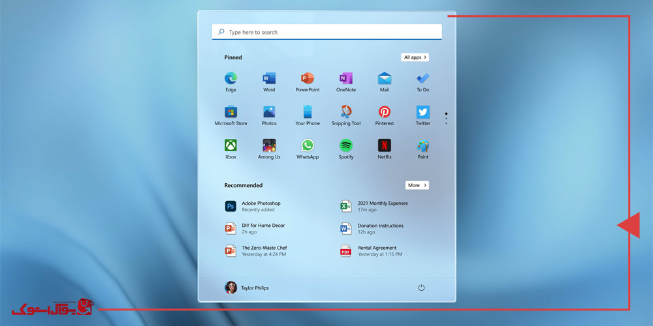Open the Edge browser icon
Viewport: 653px width, 326px height.
coord(231,78)
